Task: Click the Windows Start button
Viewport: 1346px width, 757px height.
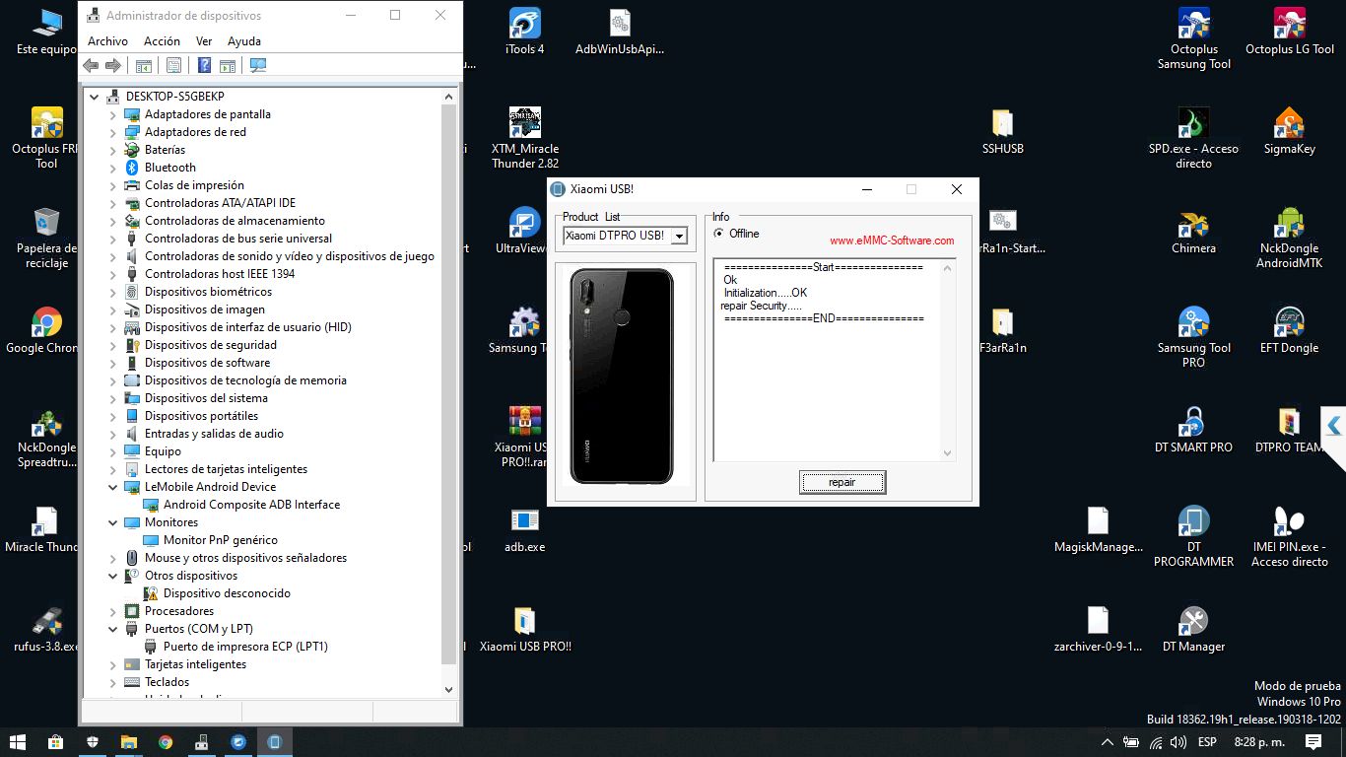Action: click(x=18, y=741)
